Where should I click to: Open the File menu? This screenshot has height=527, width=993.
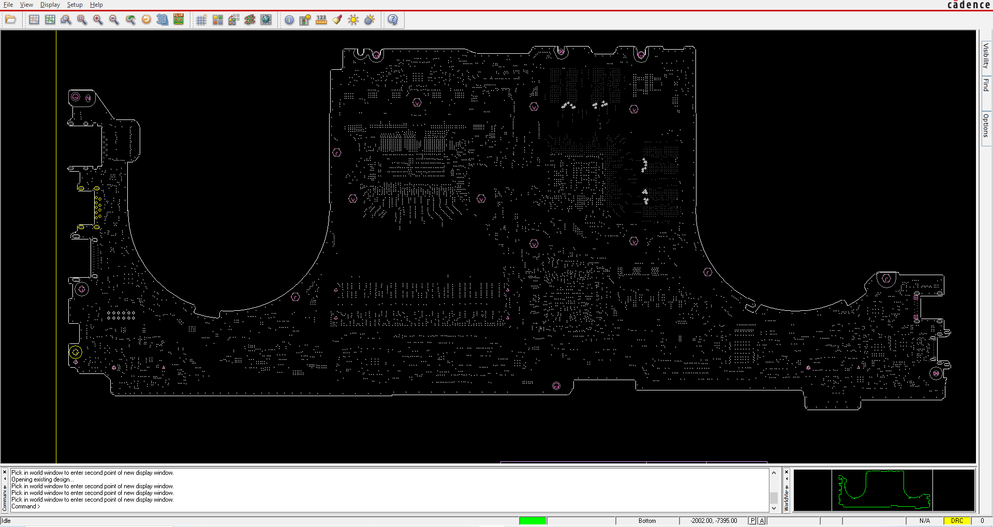pyautogui.click(x=8, y=5)
